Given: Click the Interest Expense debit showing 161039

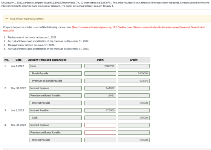Looking at the screenshot, I should click(x=100, y=88).
